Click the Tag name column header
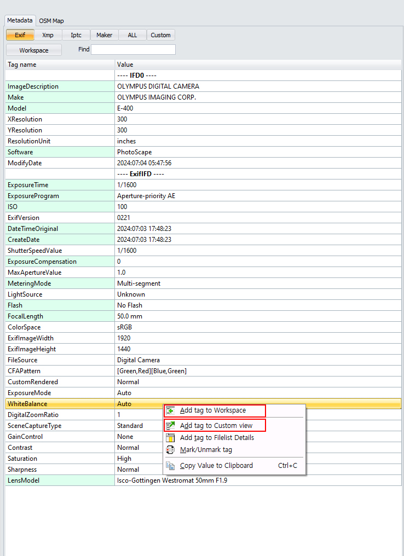Viewport: 404px width, 556px height. [60, 65]
